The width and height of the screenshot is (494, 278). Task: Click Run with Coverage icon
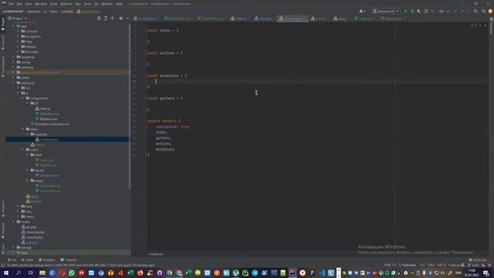418,11
